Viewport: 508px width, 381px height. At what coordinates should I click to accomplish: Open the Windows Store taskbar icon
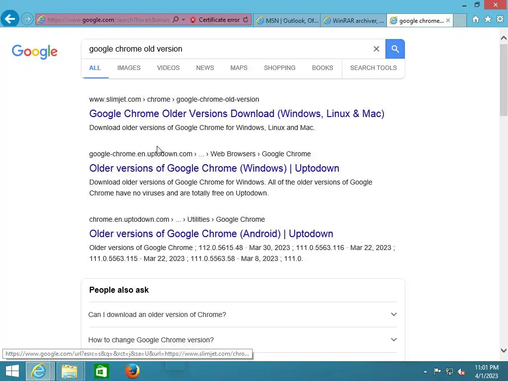(x=101, y=371)
